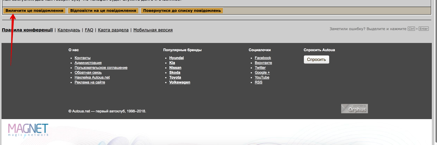Select the Hyundai brand link

coord(176,58)
